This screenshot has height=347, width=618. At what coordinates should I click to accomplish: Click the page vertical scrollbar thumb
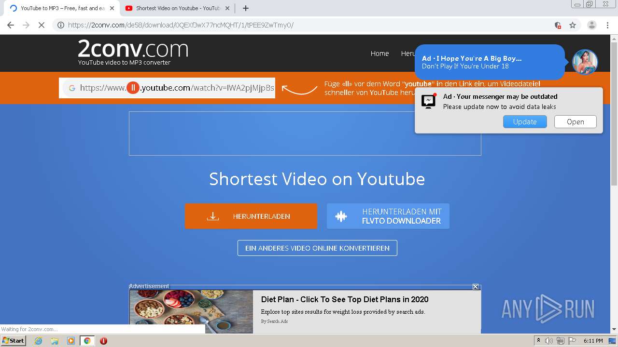pos(614,114)
